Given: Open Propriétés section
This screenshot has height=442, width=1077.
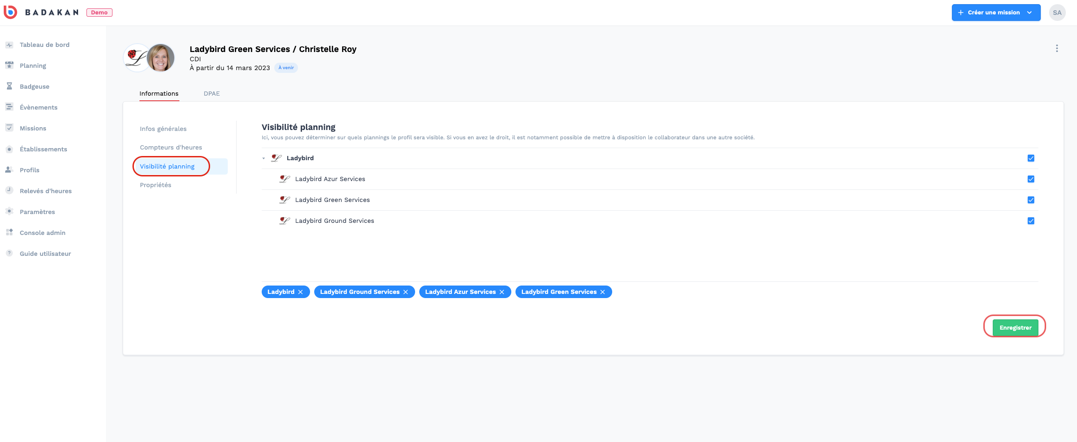Looking at the screenshot, I should (156, 185).
